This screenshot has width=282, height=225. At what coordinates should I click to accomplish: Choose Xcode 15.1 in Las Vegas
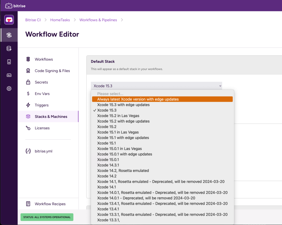[162, 132]
